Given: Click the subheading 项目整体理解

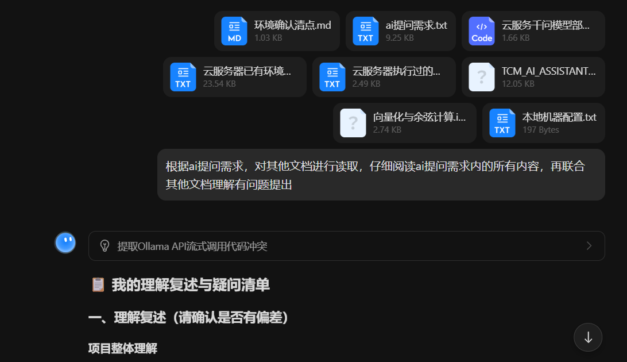Looking at the screenshot, I should pos(123,348).
